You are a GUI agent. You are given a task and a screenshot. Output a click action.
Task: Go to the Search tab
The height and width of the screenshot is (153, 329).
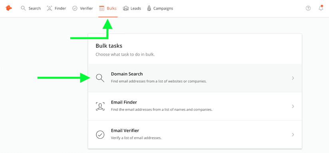[31, 8]
